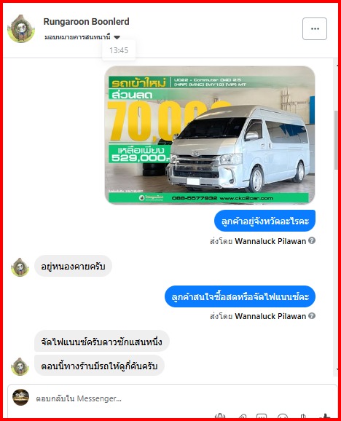Open the three-dots conversation options button
The height and width of the screenshot is (421, 341).
tap(315, 28)
